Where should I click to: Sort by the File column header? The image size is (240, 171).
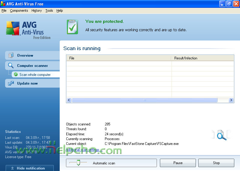(x=119, y=58)
